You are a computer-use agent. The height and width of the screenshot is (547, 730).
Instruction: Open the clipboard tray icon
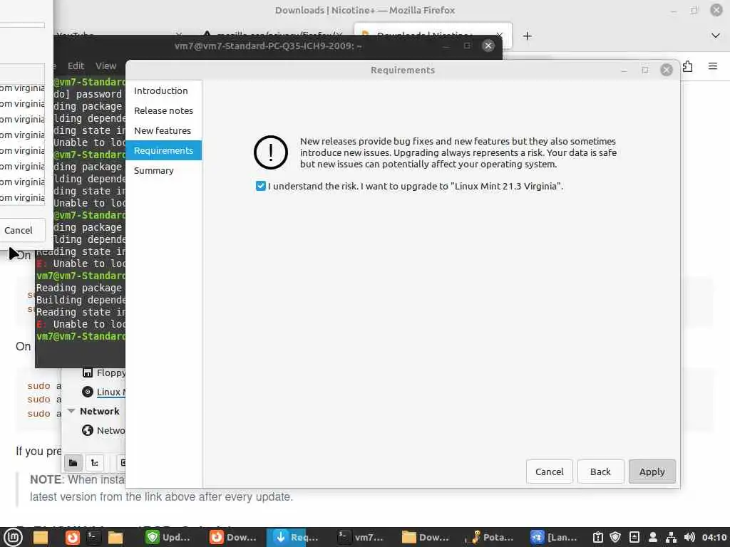pos(598,538)
